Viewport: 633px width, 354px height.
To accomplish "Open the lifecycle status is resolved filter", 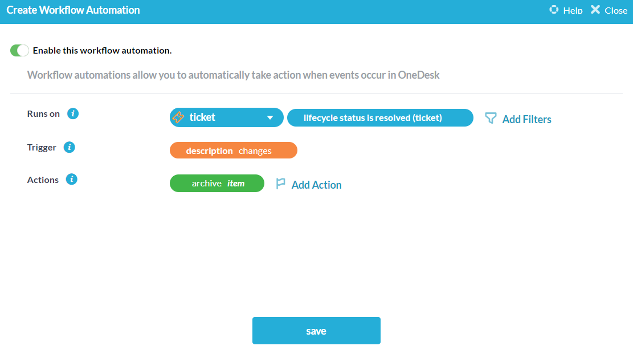I will pos(380,118).
